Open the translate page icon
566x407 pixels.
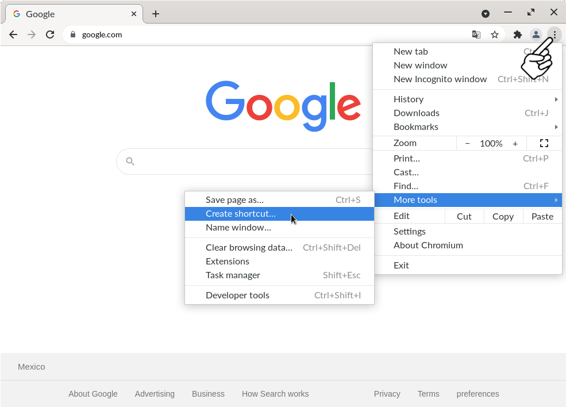(476, 34)
